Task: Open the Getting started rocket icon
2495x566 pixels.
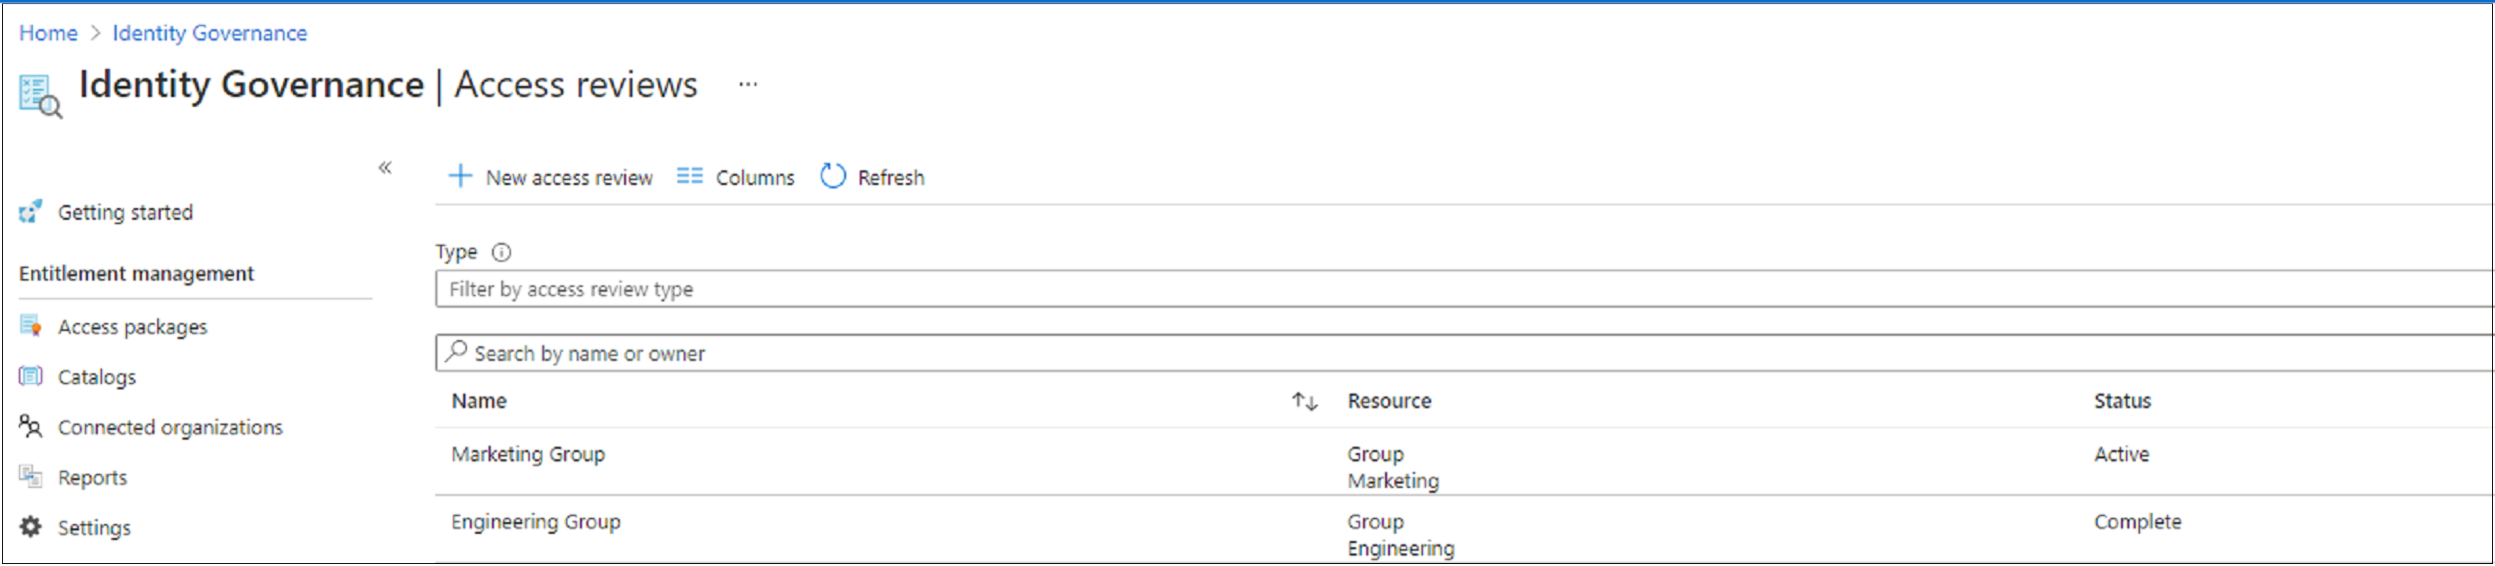Action: point(31,212)
